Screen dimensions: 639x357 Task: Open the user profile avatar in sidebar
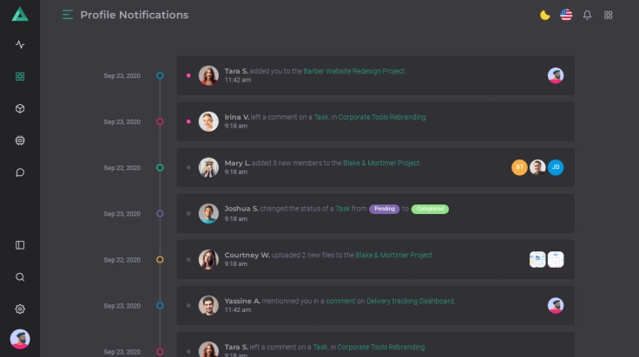[x=20, y=339]
